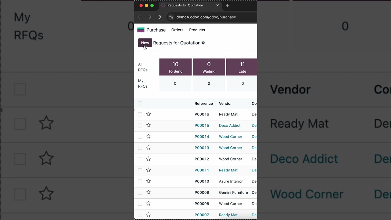The image size is (391, 220).
Task: Open the Products menu
Action: pos(197,30)
